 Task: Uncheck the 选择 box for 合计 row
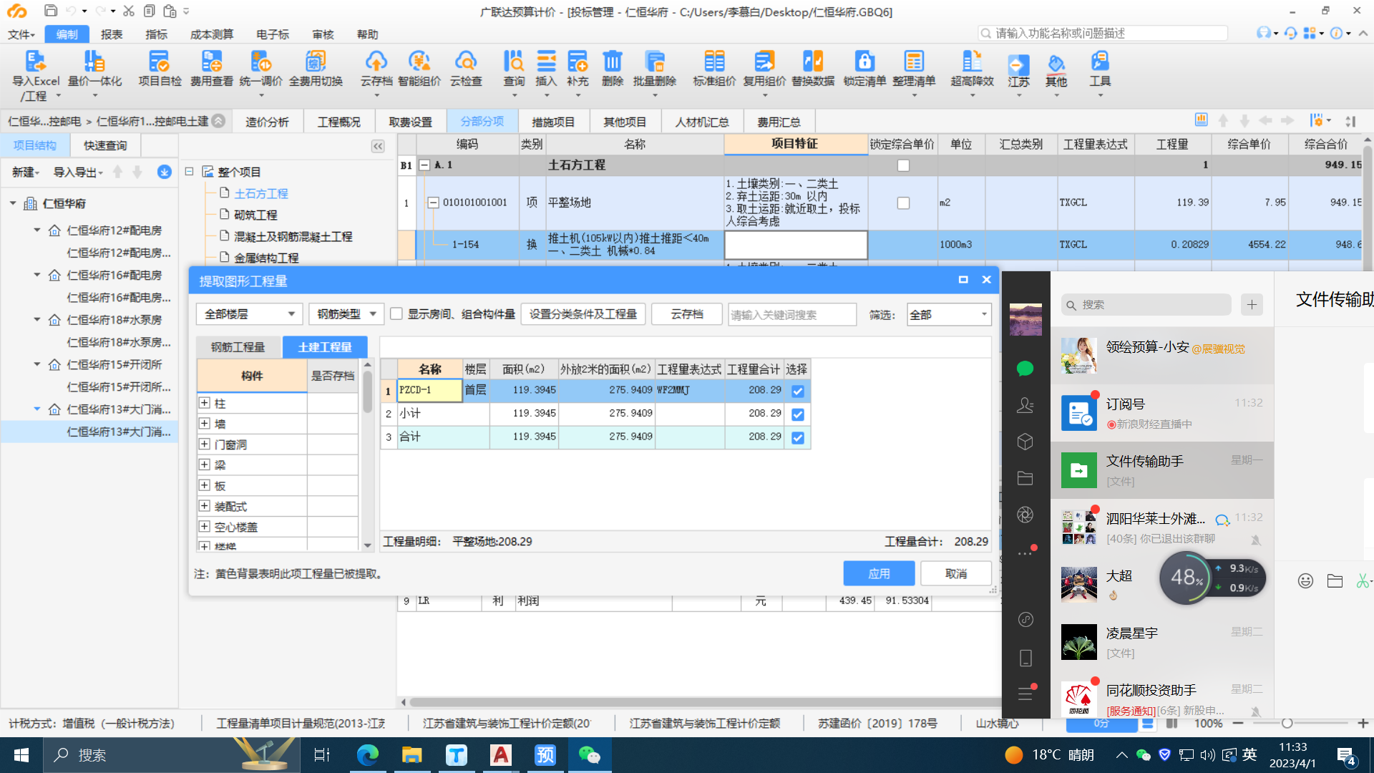798,437
